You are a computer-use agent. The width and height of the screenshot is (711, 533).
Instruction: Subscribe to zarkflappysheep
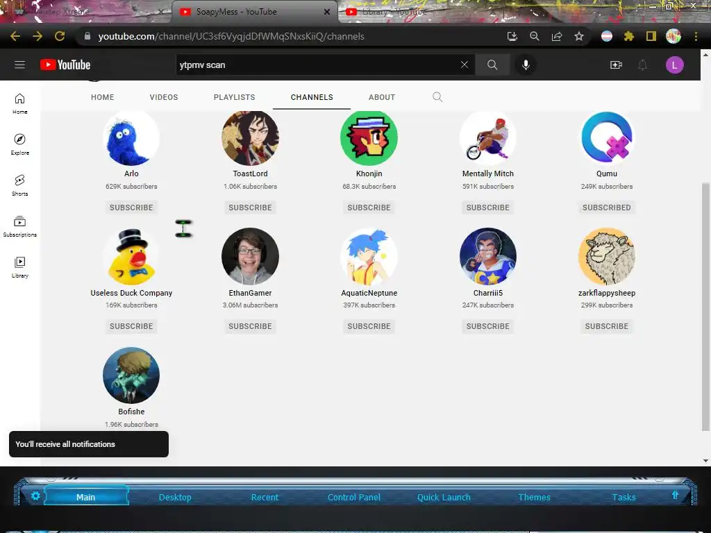click(x=607, y=326)
